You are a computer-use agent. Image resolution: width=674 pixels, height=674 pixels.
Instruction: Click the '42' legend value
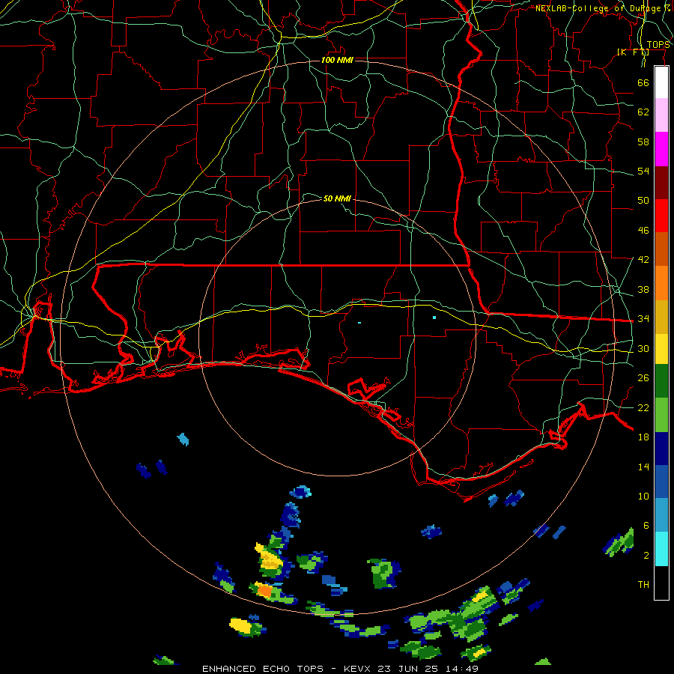tap(643, 260)
